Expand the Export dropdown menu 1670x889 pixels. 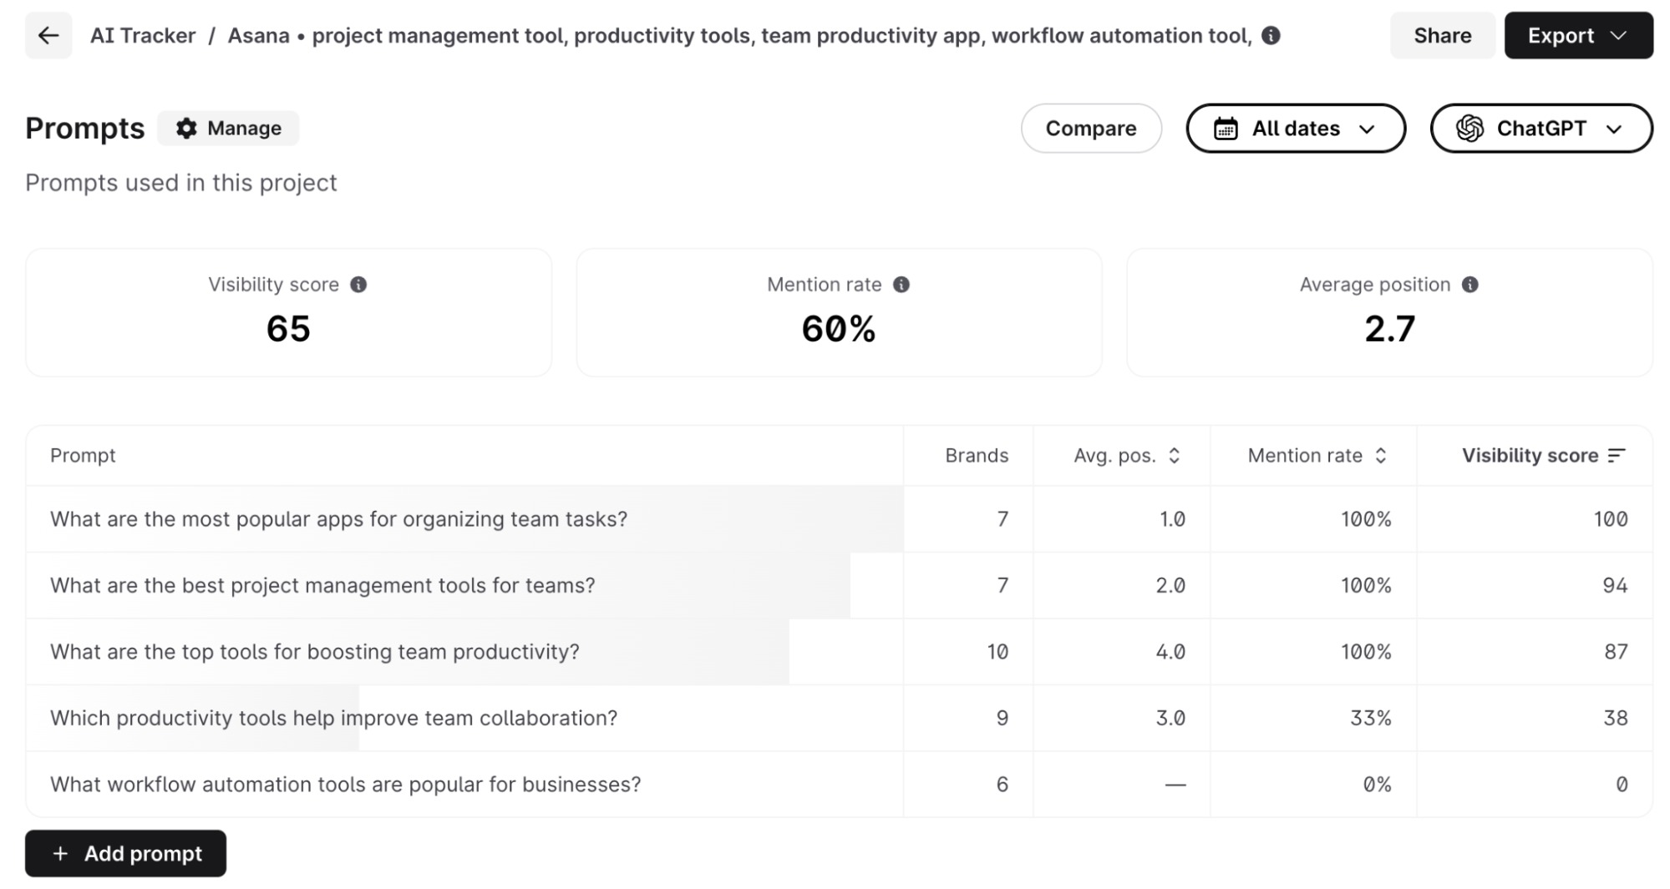point(1578,36)
